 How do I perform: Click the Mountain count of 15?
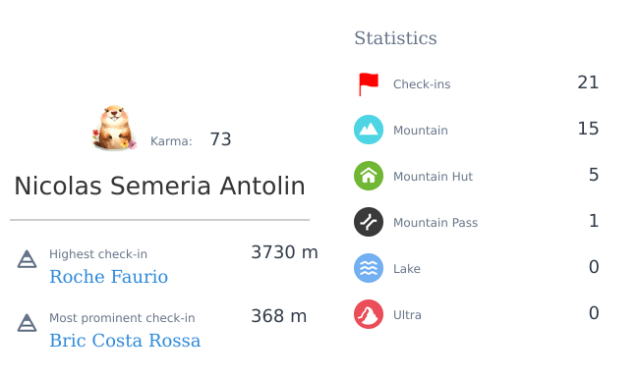(x=588, y=129)
